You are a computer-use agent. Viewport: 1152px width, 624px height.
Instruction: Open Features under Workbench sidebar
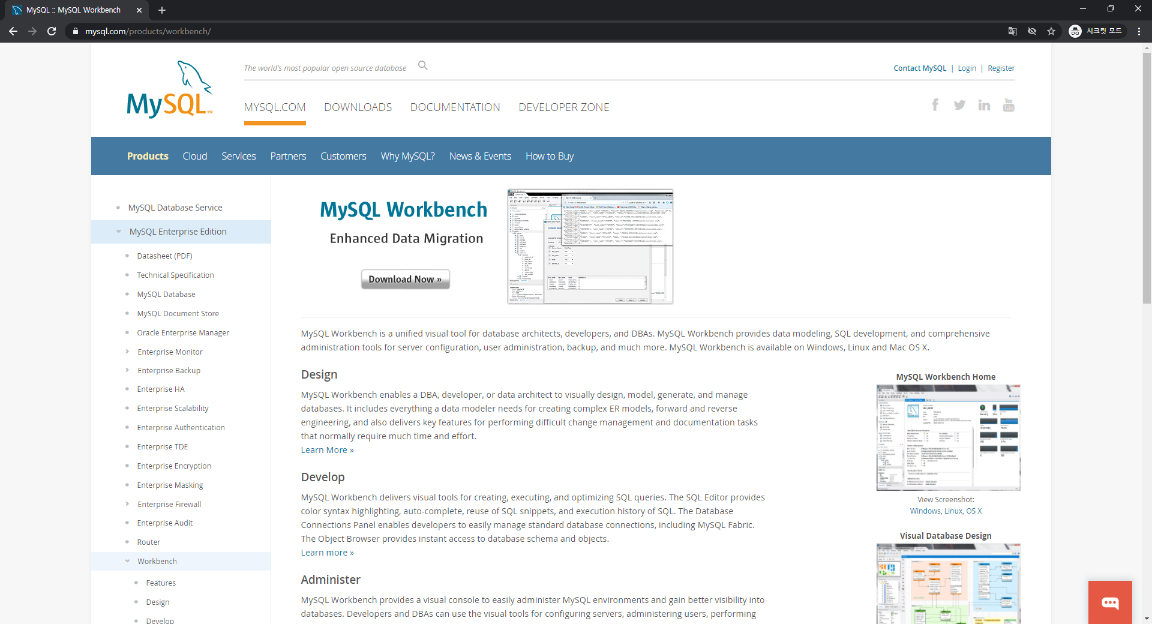161,583
